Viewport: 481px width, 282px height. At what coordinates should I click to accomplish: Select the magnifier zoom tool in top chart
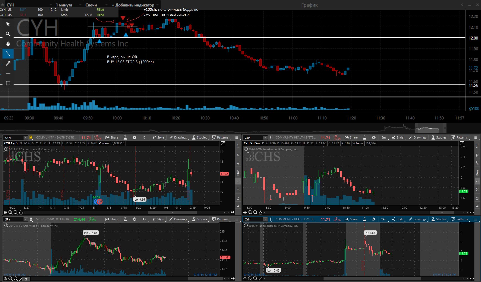(8, 34)
